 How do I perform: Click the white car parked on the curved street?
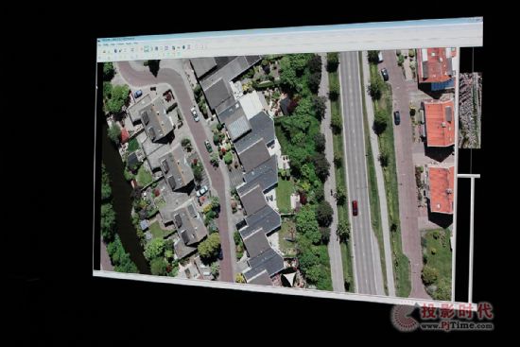pos(195,114)
